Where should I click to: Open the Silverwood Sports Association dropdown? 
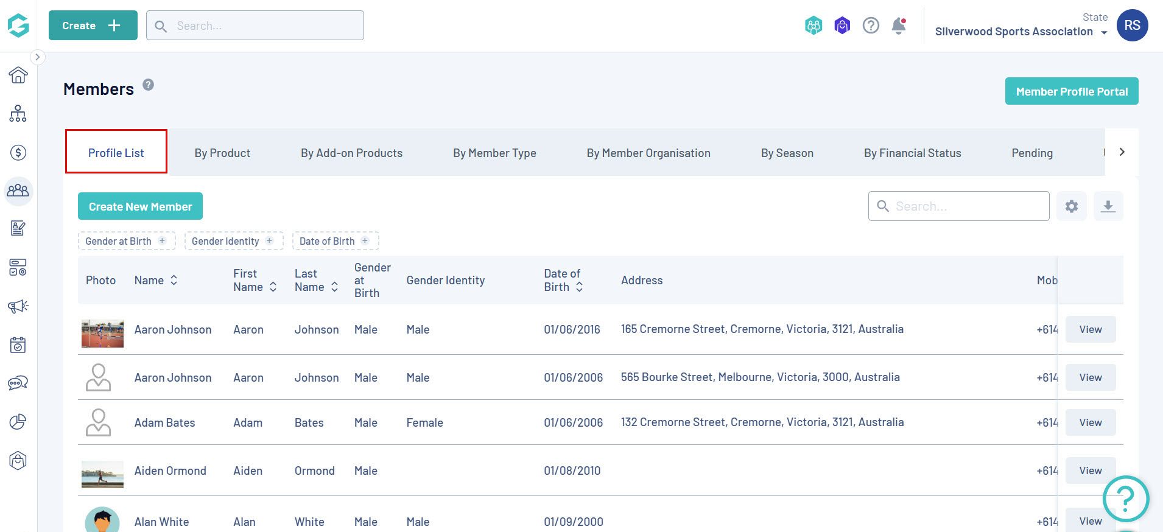tap(1021, 32)
